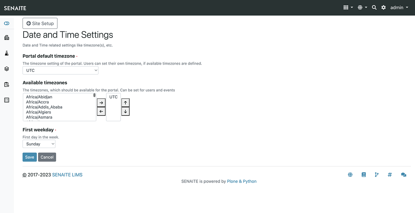415x213 pixels.
Task: Click the footer website globe icon
Action: click(350, 175)
